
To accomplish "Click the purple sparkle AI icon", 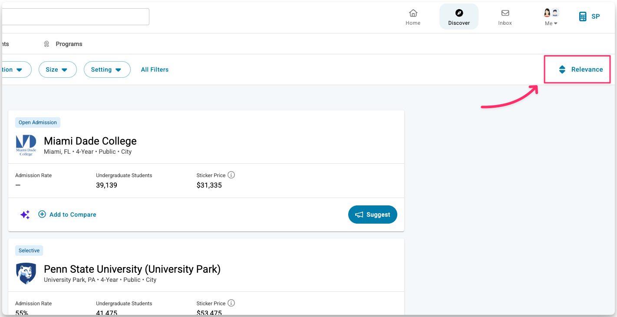I will 25,215.
